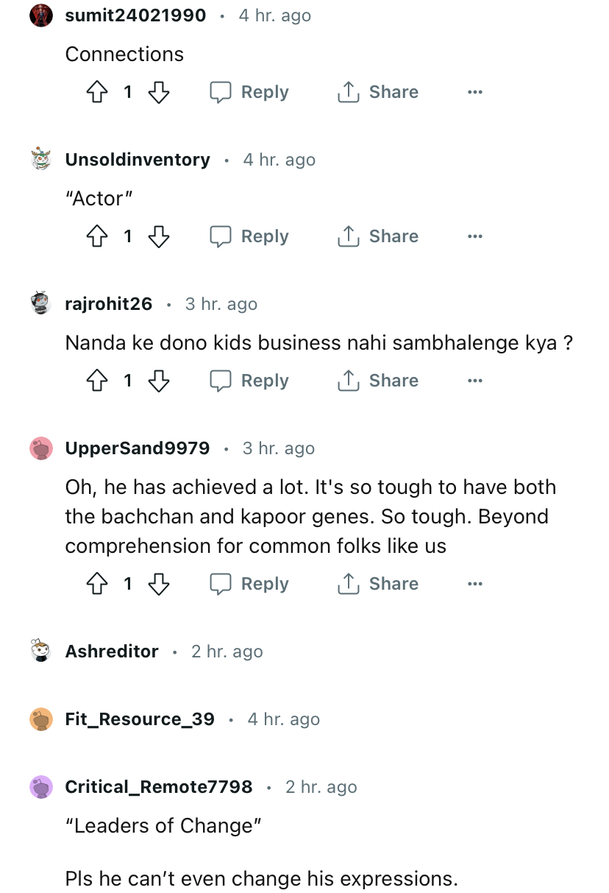Upvote Unsoldinventory's "Actor" comment
The image size is (609, 893).
(x=97, y=236)
